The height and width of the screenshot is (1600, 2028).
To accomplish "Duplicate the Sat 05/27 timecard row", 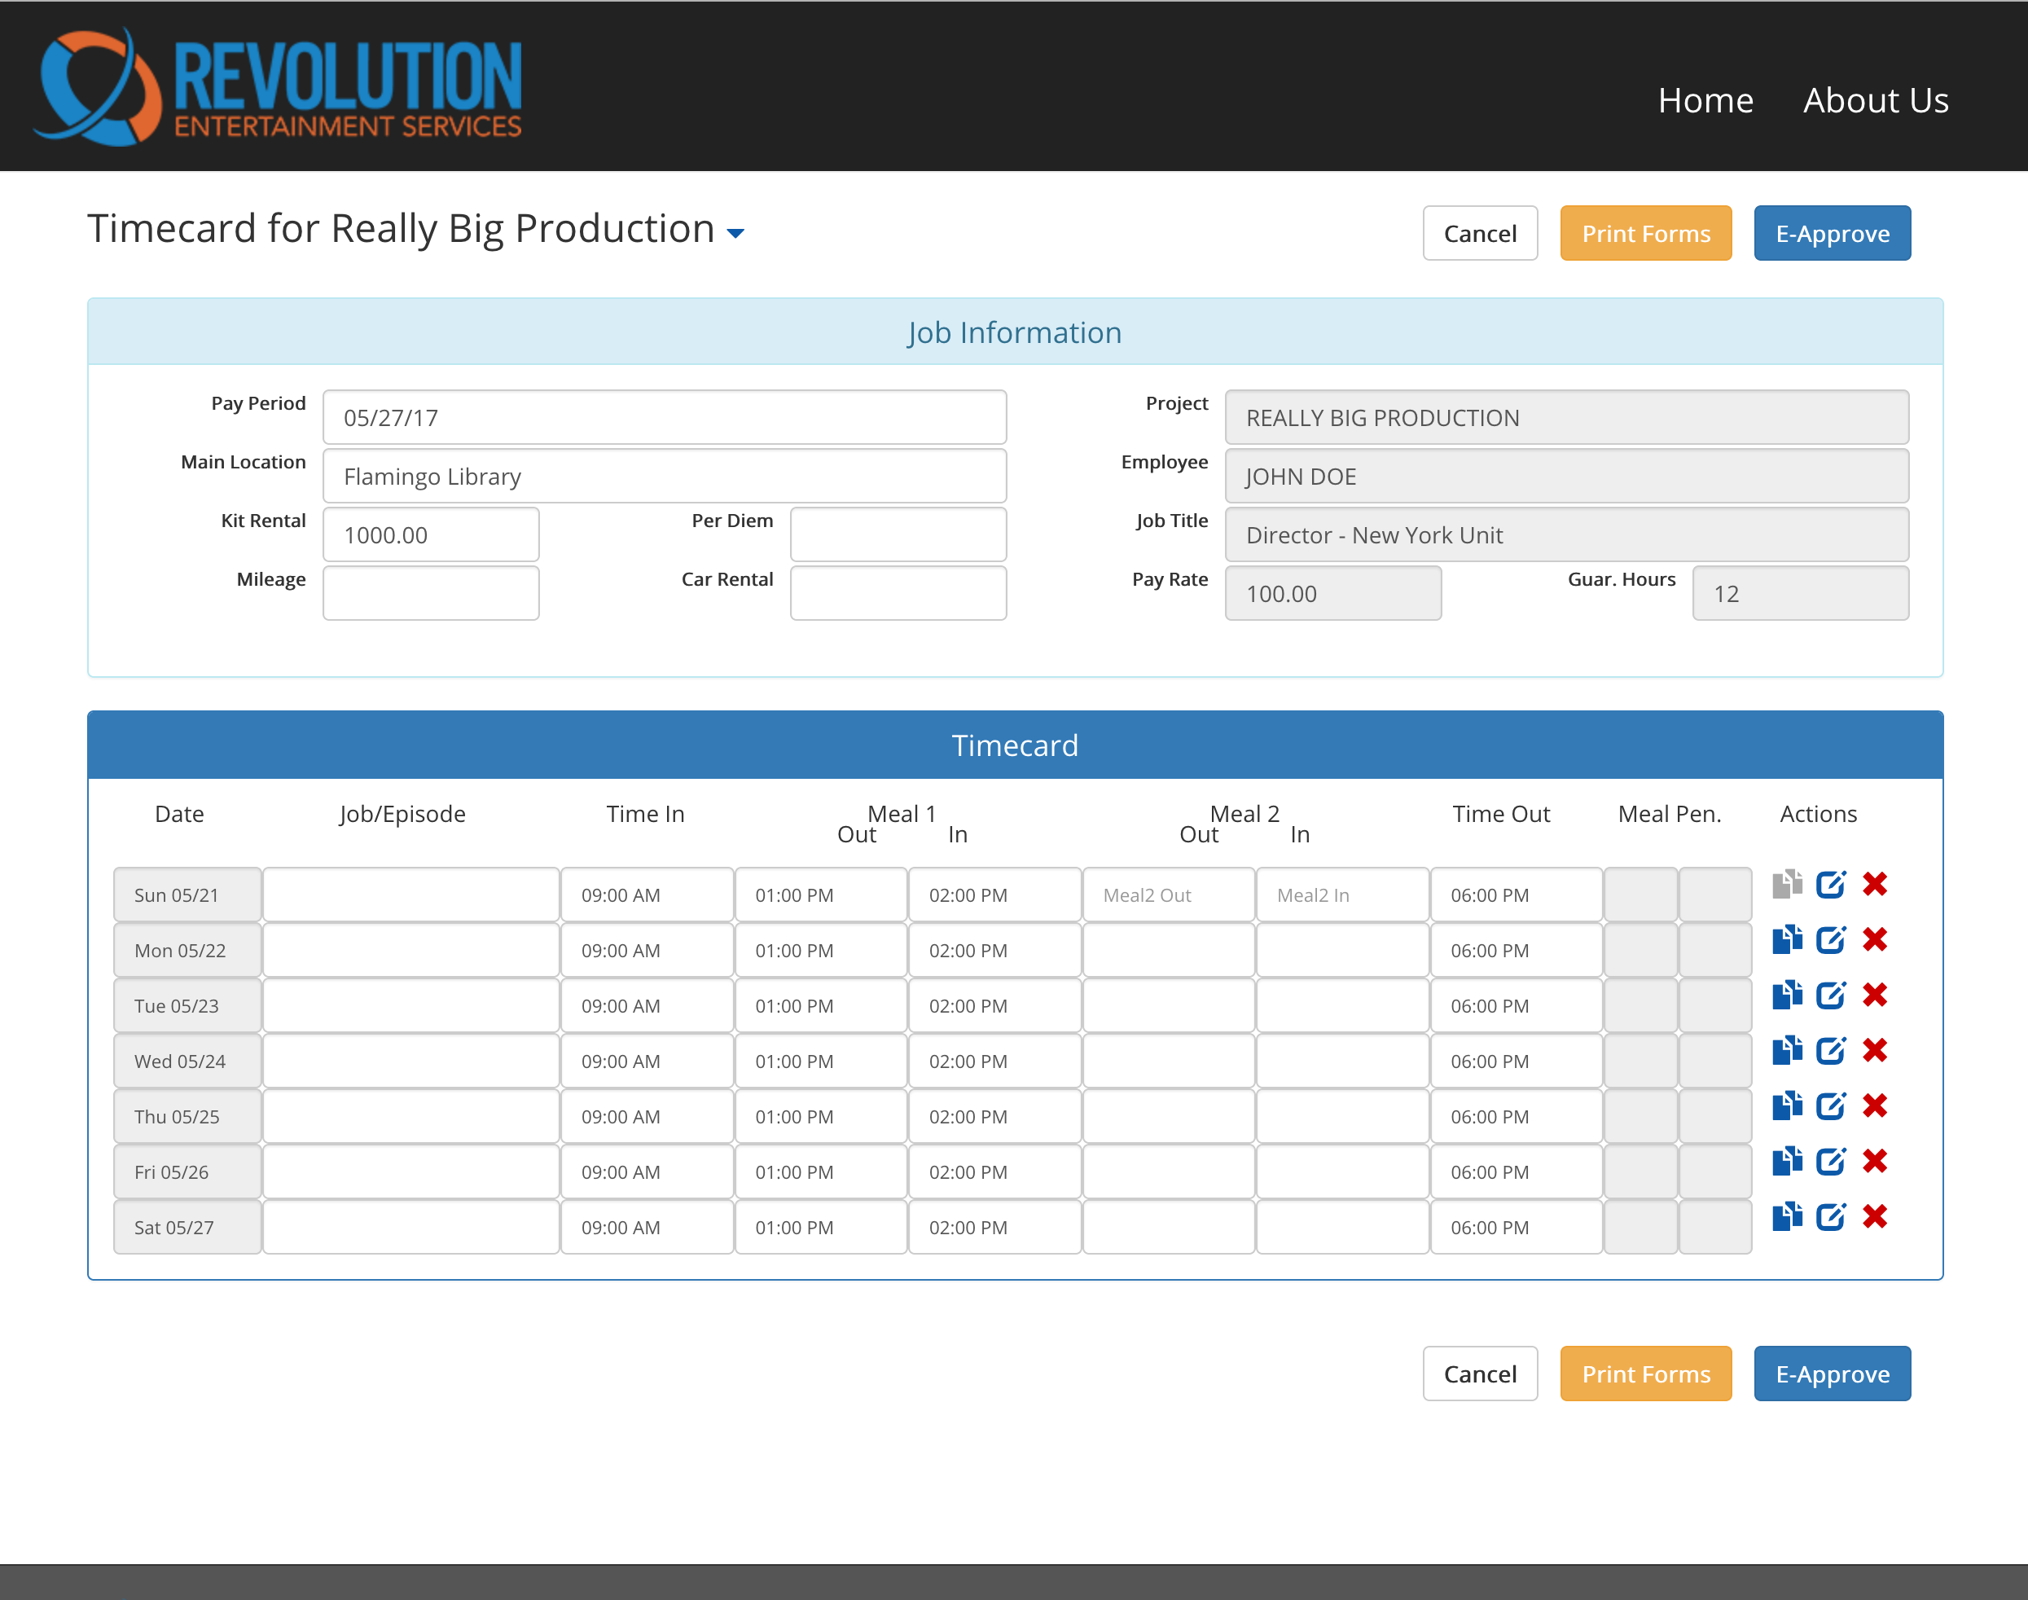I will pyautogui.click(x=1788, y=1217).
